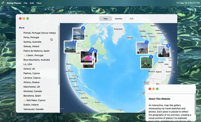Switch map style to Satellite
Screen dimensions: 201x122
119,19
